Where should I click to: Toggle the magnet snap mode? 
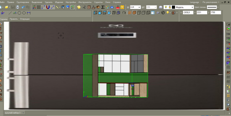click(x=48, y=7)
